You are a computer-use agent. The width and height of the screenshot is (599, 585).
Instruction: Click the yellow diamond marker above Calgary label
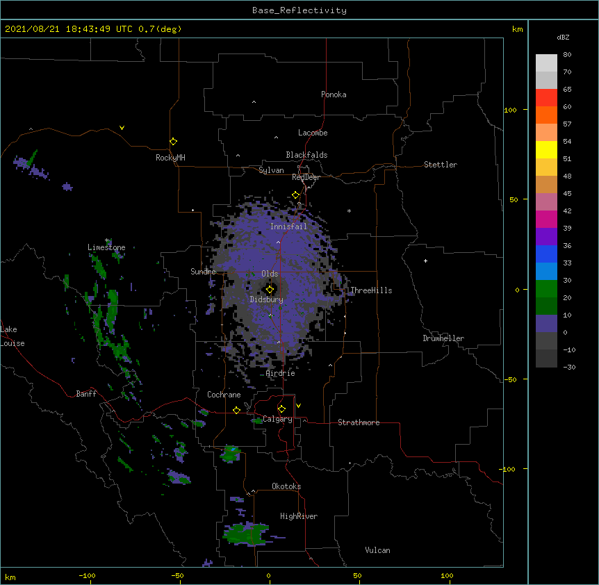281,409
